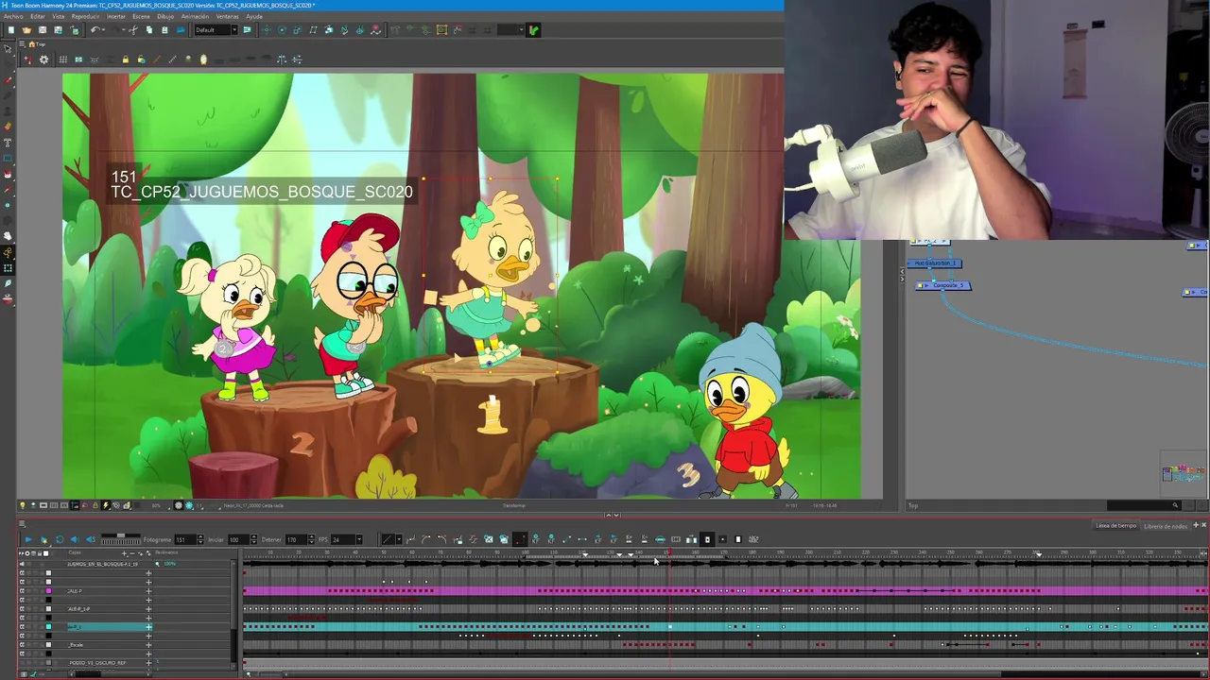Click the light table bulb icon below camera
1210x680 pixels.
pyautogui.click(x=23, y=506)
